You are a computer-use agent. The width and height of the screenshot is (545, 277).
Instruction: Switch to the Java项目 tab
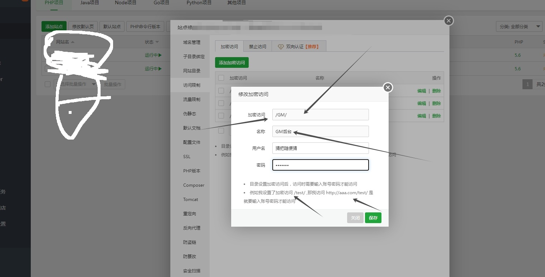pyautogui.click(x=89, y=3)
